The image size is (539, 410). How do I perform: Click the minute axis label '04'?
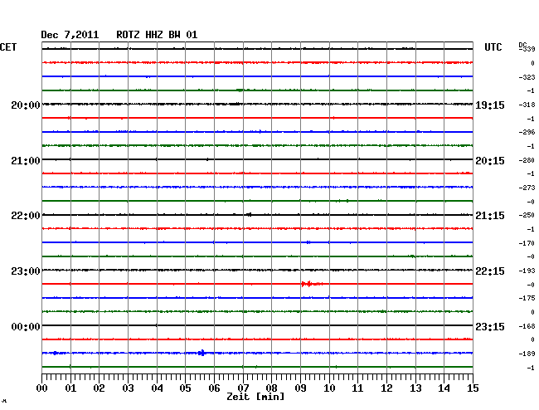(x=157, y=388)
